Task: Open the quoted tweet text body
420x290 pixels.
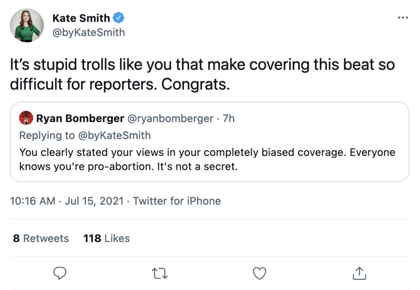Action: pyautogui.click(x=207, y=159)
